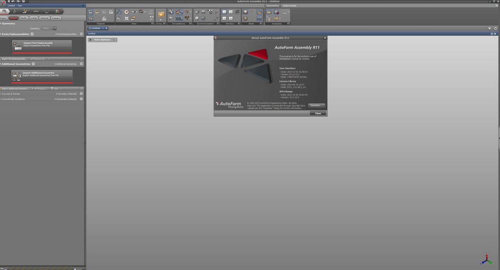Click the pin icon on View Options bar
The width and height of the screenshot is (500, 270).
pyautogui.click(x=115, y=40)
